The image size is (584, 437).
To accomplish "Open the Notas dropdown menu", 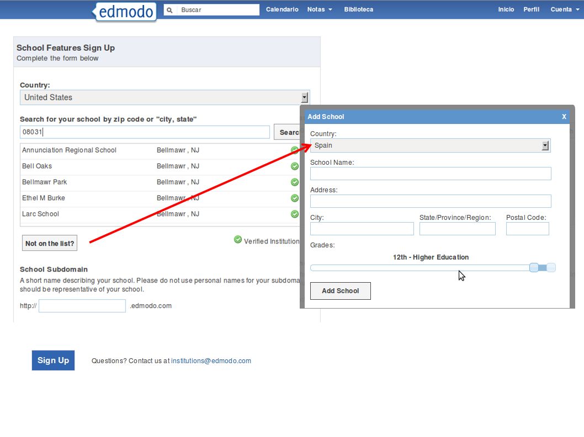I will coord(320,10).
